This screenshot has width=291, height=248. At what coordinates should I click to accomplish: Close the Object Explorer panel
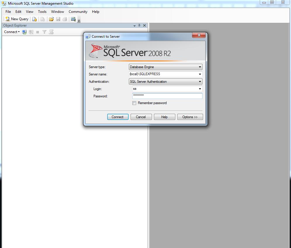(x=144, y=25)
